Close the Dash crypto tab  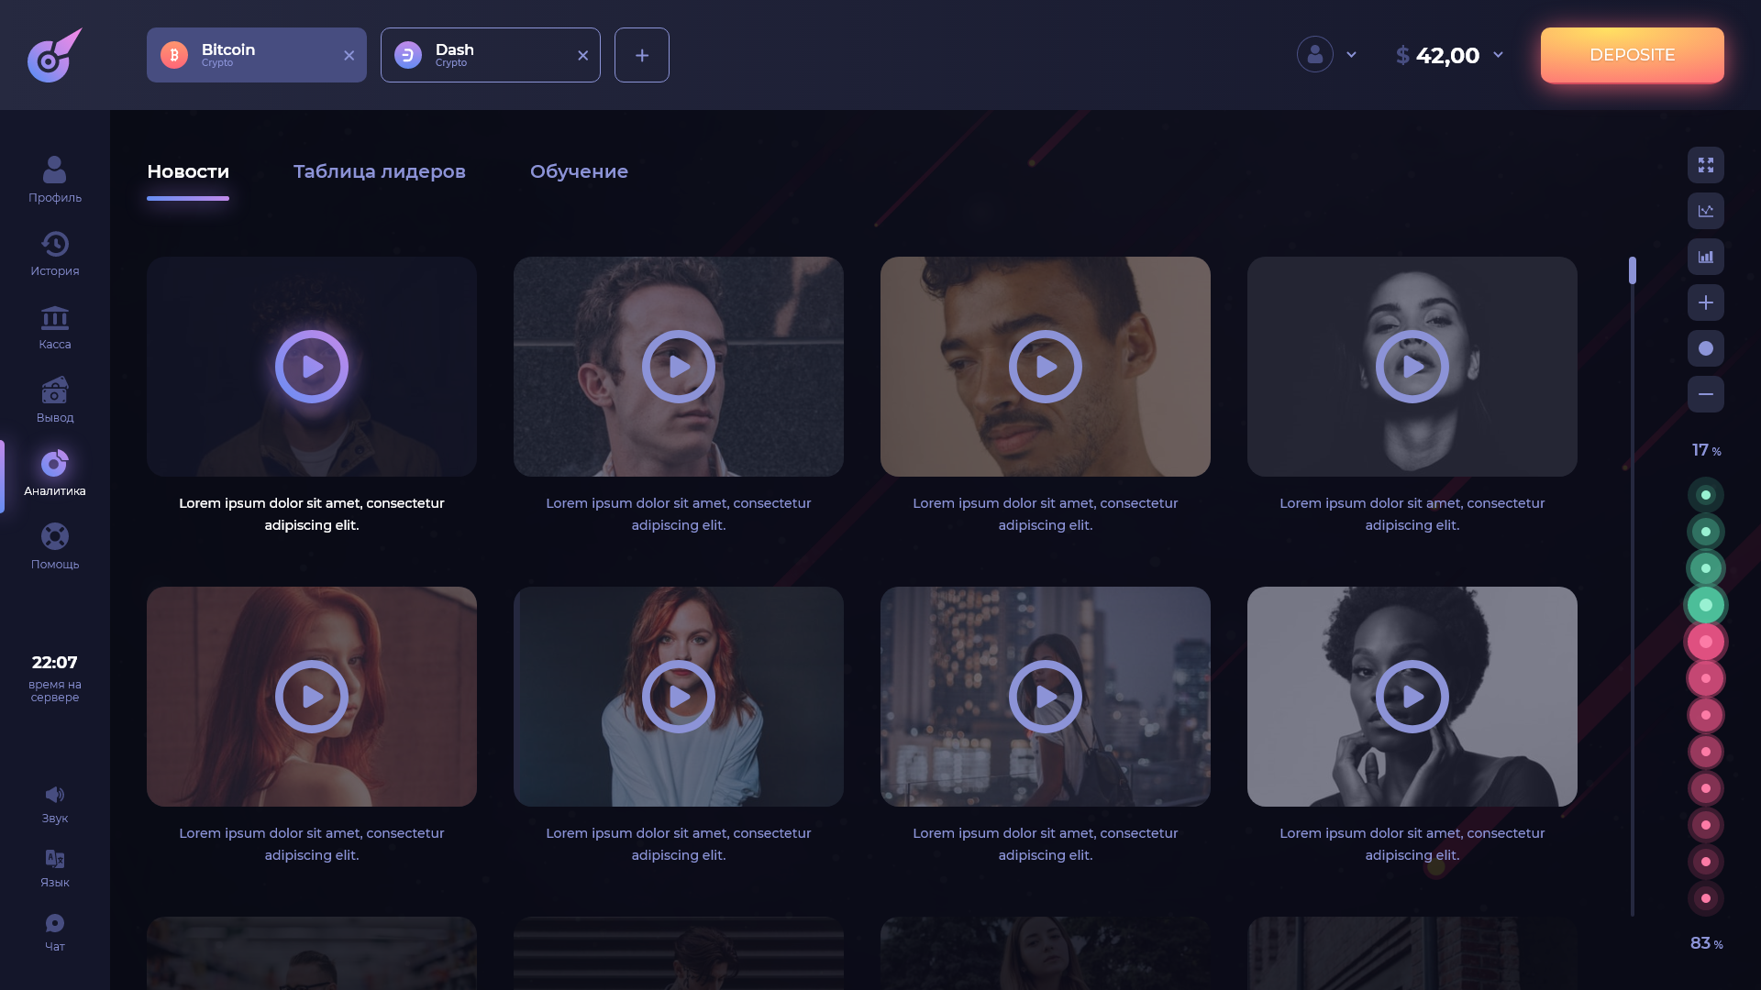click(582, 55)
